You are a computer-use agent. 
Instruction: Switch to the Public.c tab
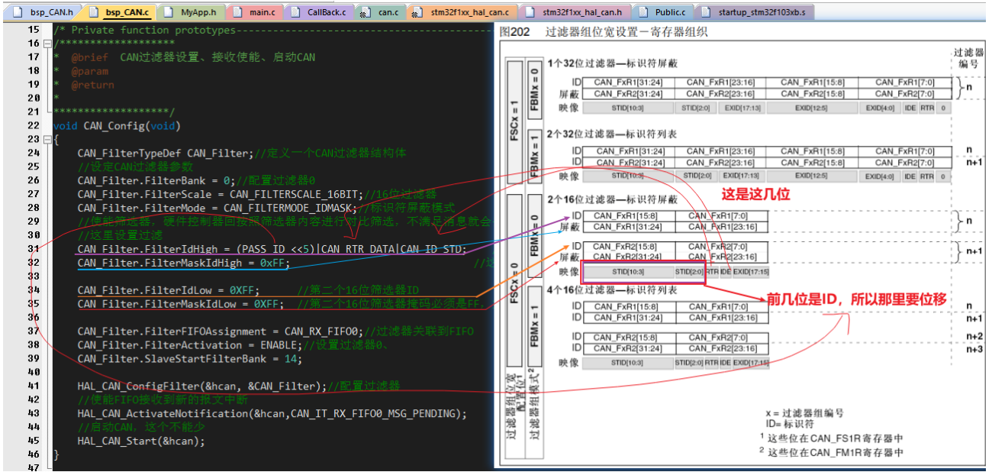[x=662, y=12]
